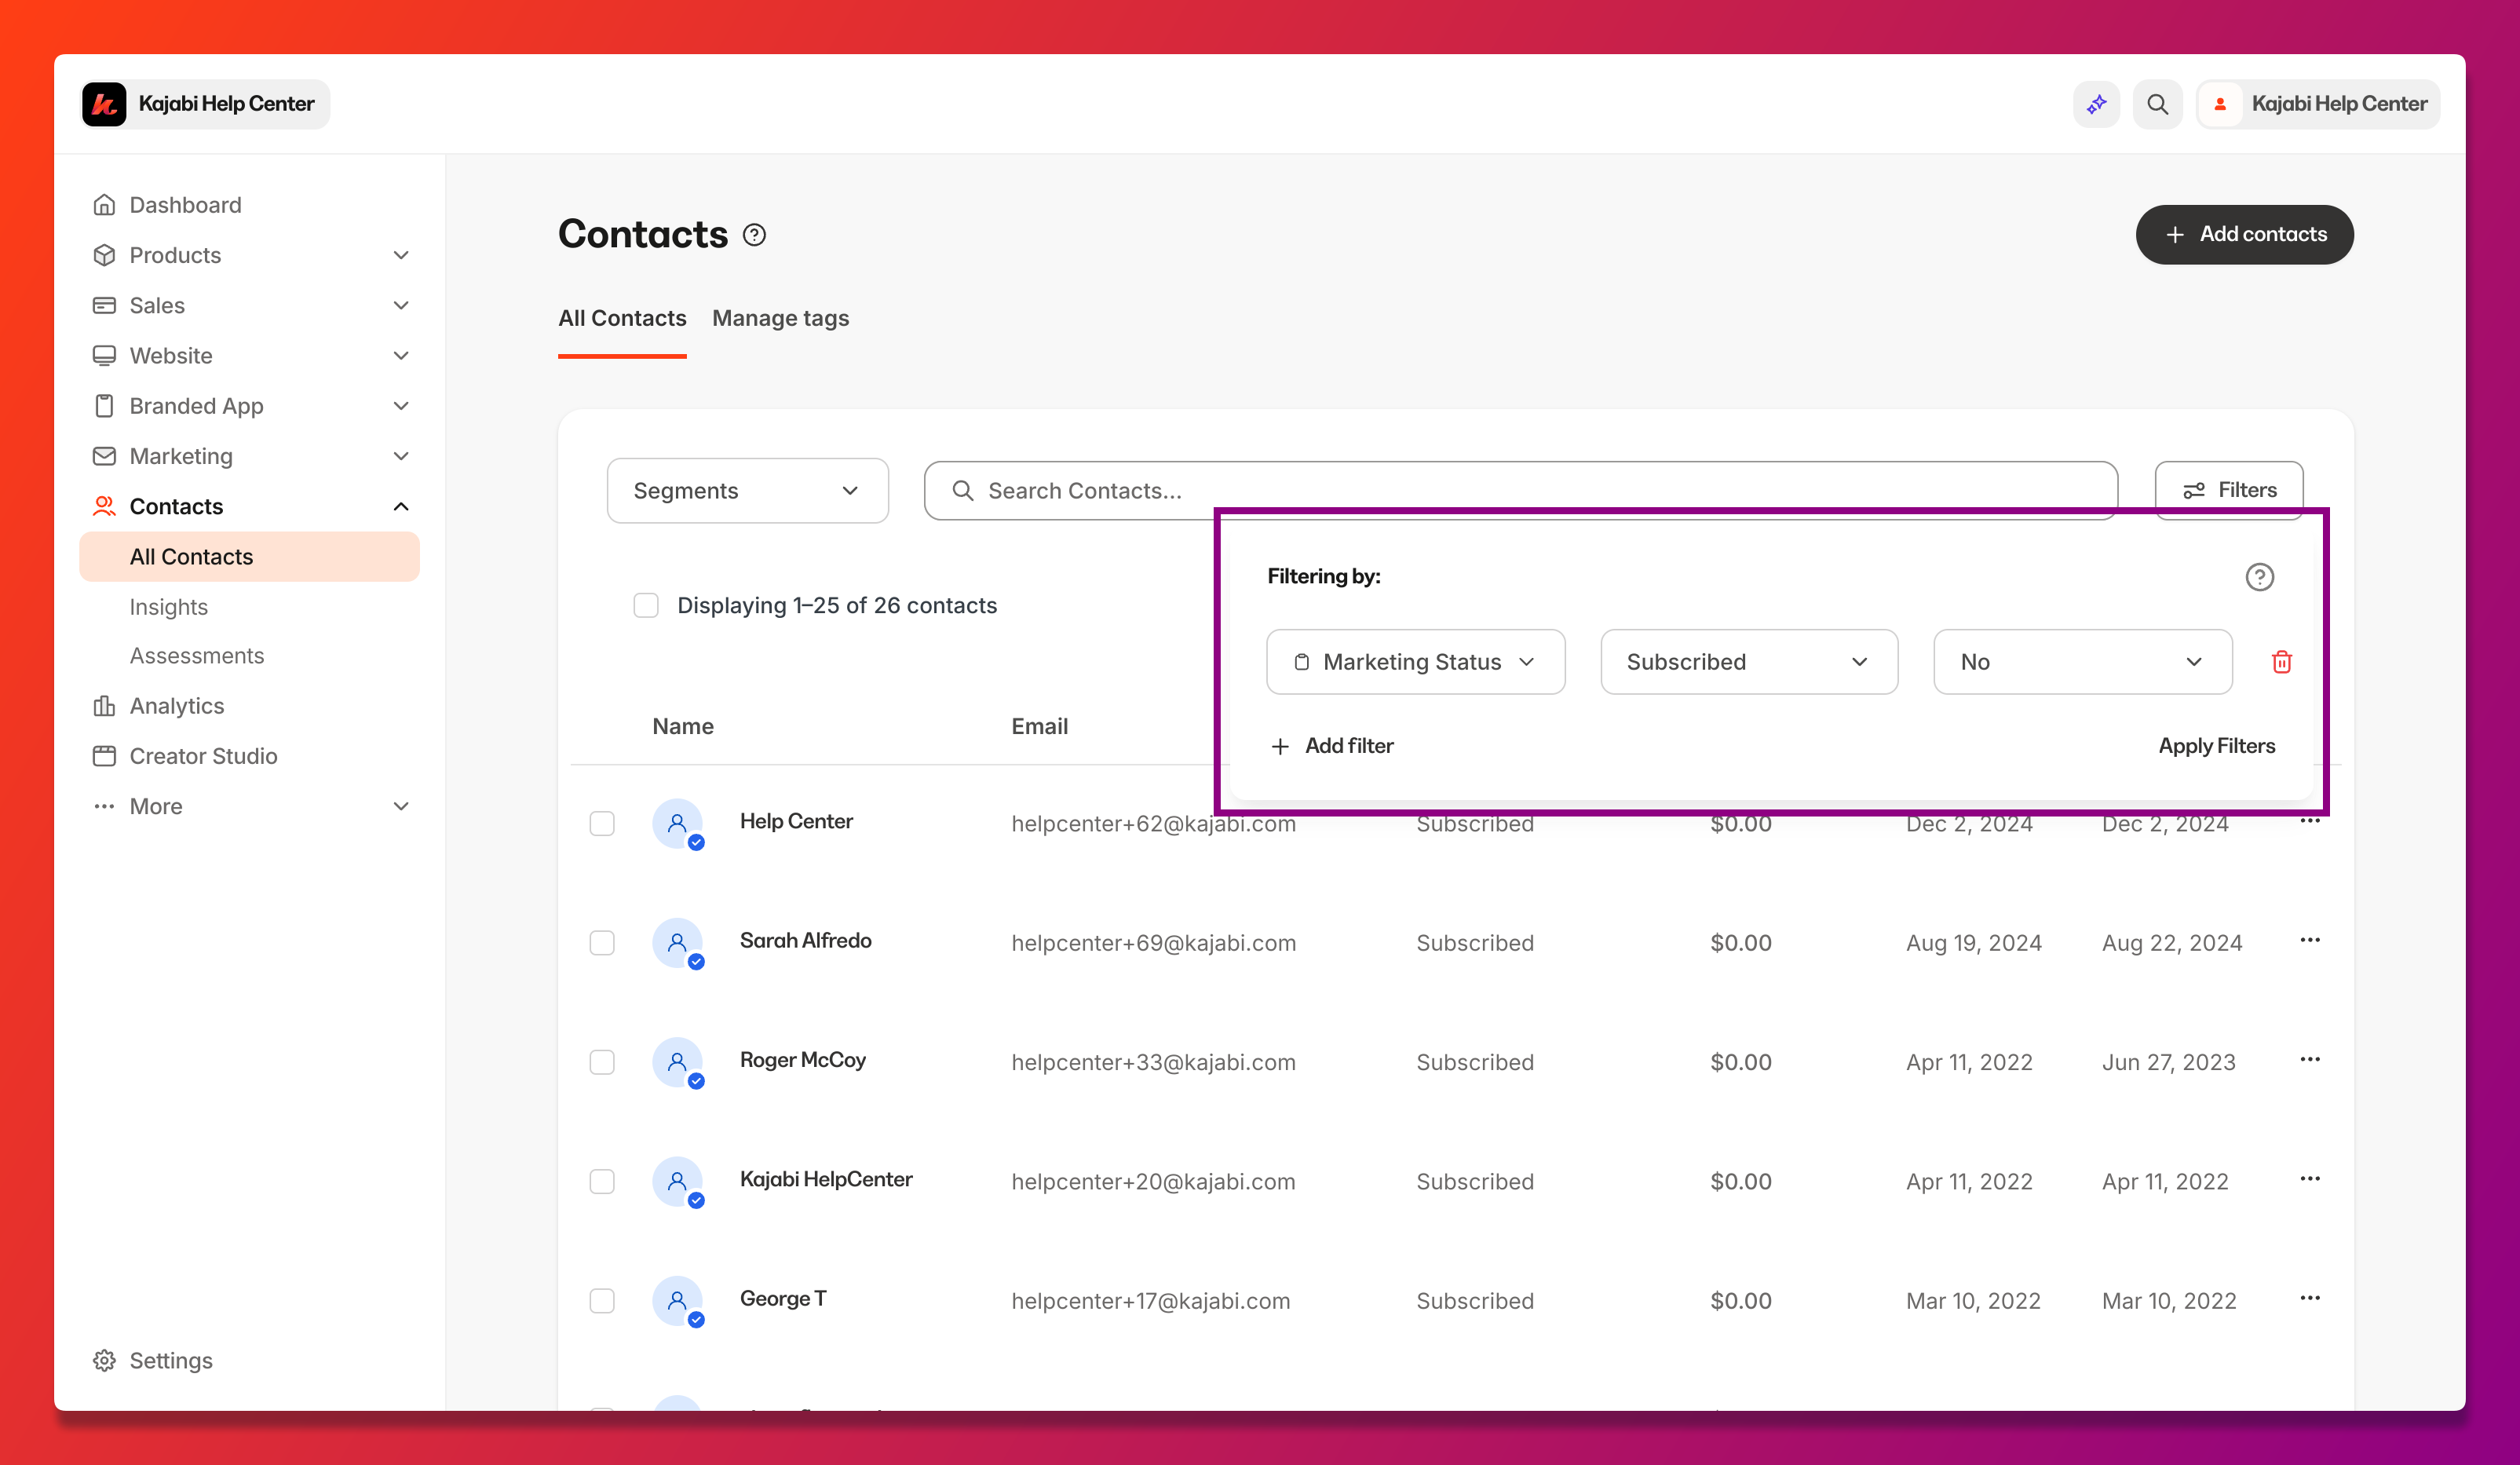Open the Segments dropdown

[x=747, y=491]
